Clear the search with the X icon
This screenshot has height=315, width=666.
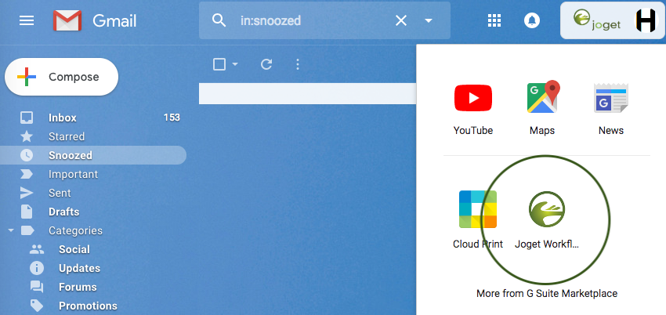(401, 20)
